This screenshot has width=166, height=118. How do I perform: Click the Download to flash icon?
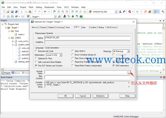point(28,16)
